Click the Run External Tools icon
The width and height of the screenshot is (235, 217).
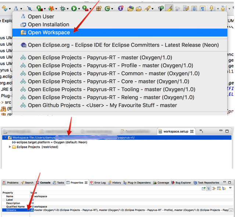pyautogui.click(x=85, y=8)
